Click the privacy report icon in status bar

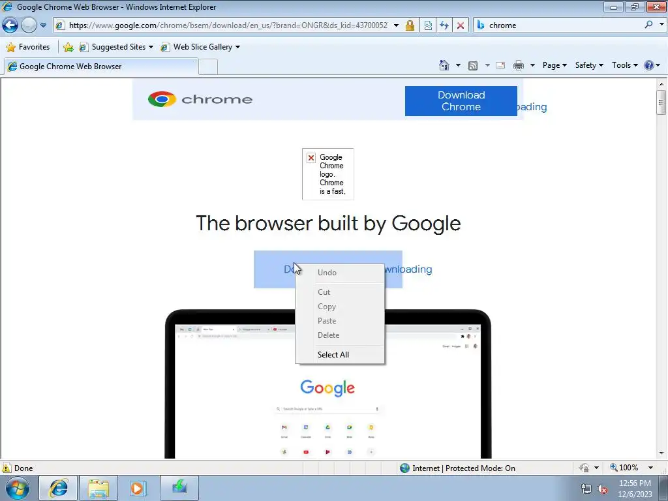[584, 468]
